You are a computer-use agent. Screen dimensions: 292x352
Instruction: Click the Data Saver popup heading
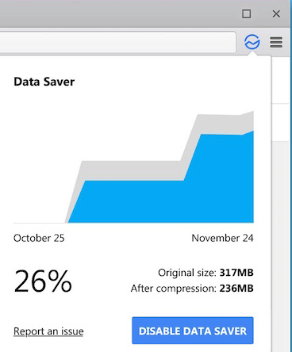click(44, 82)
